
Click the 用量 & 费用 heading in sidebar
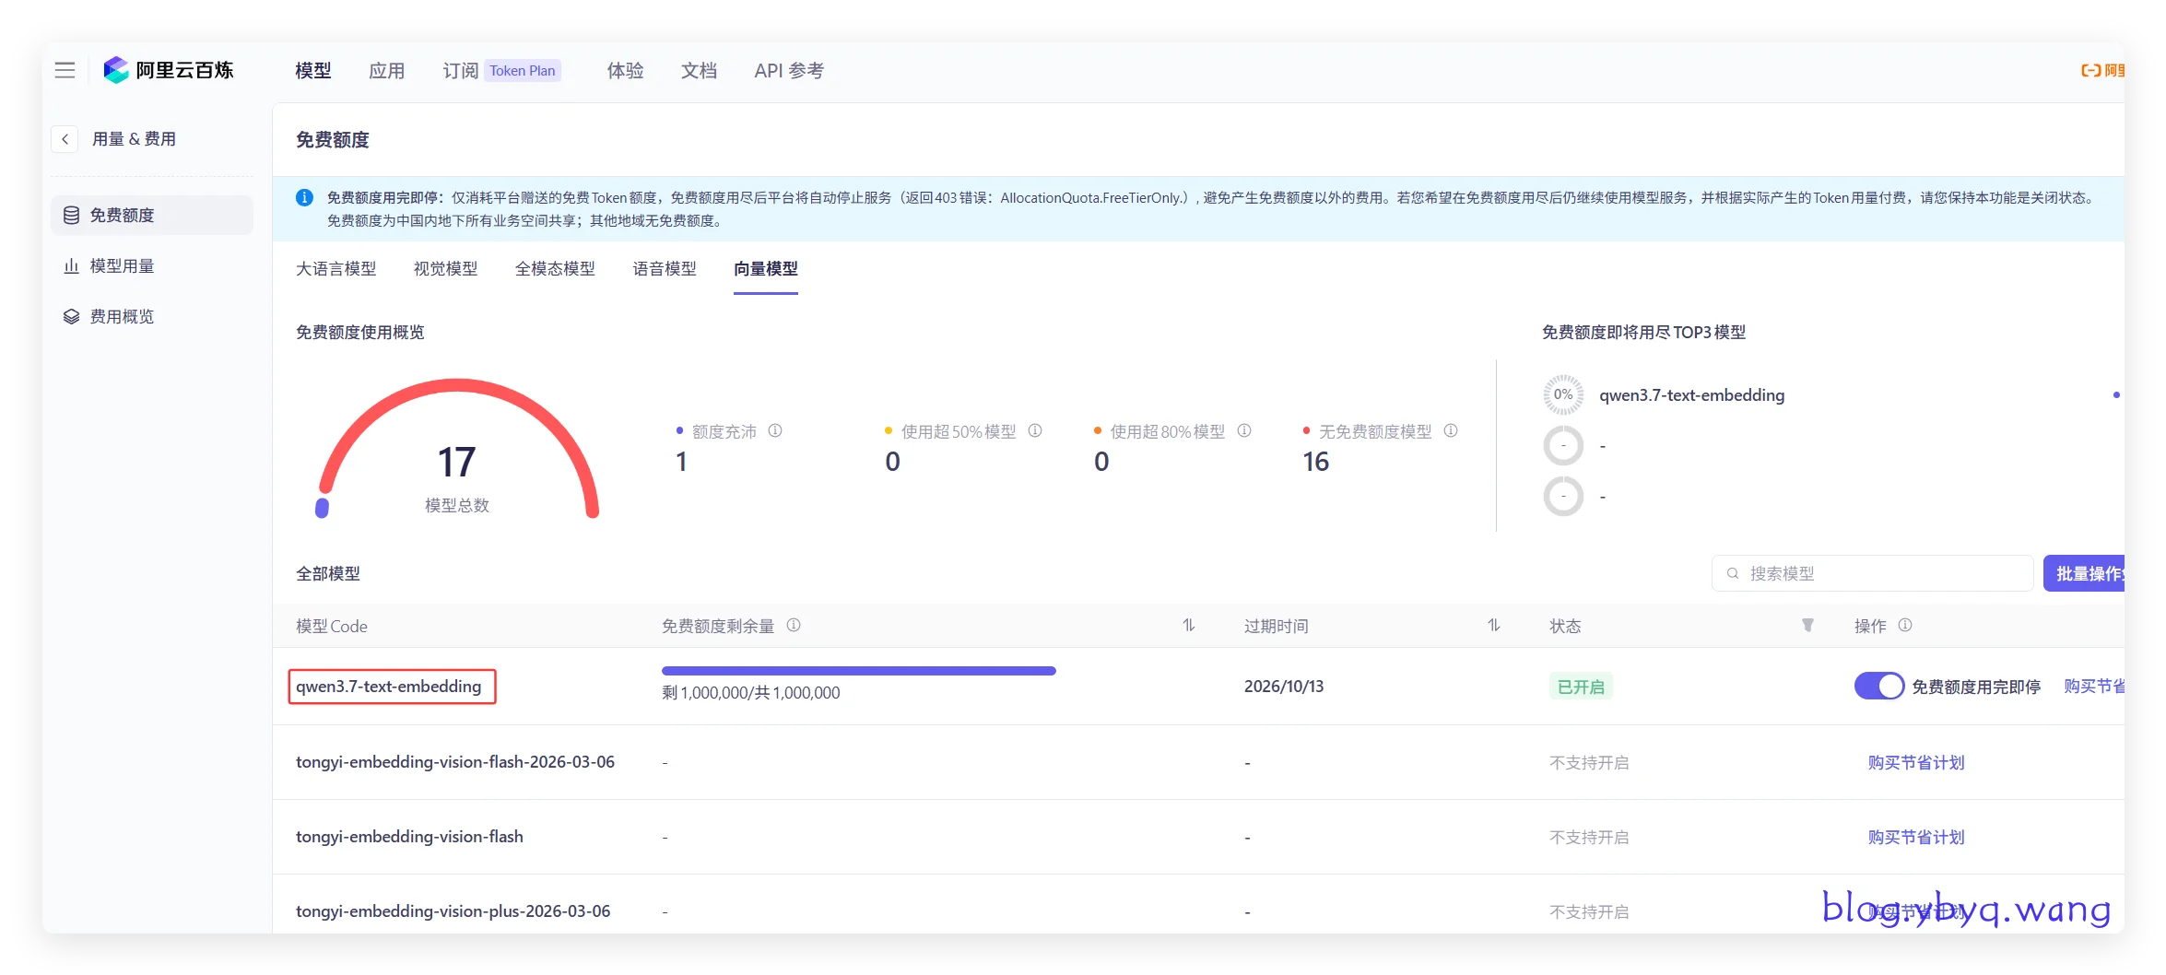tap(134, 139)
